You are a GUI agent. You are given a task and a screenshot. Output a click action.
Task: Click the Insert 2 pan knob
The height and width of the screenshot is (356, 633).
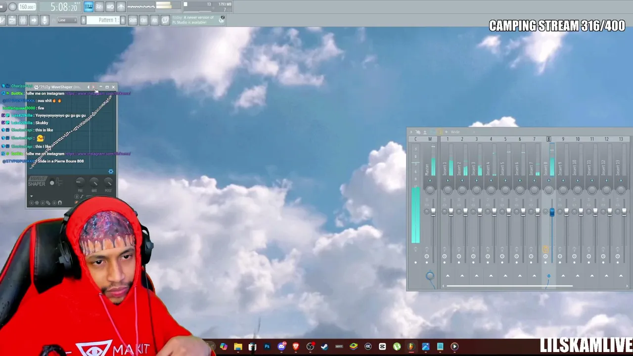(462, 190)
